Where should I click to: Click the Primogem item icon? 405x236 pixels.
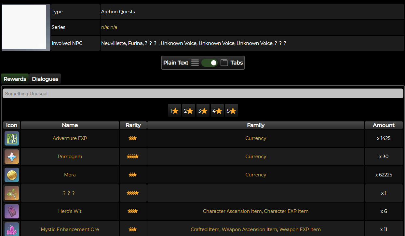[x=12, y=157]
